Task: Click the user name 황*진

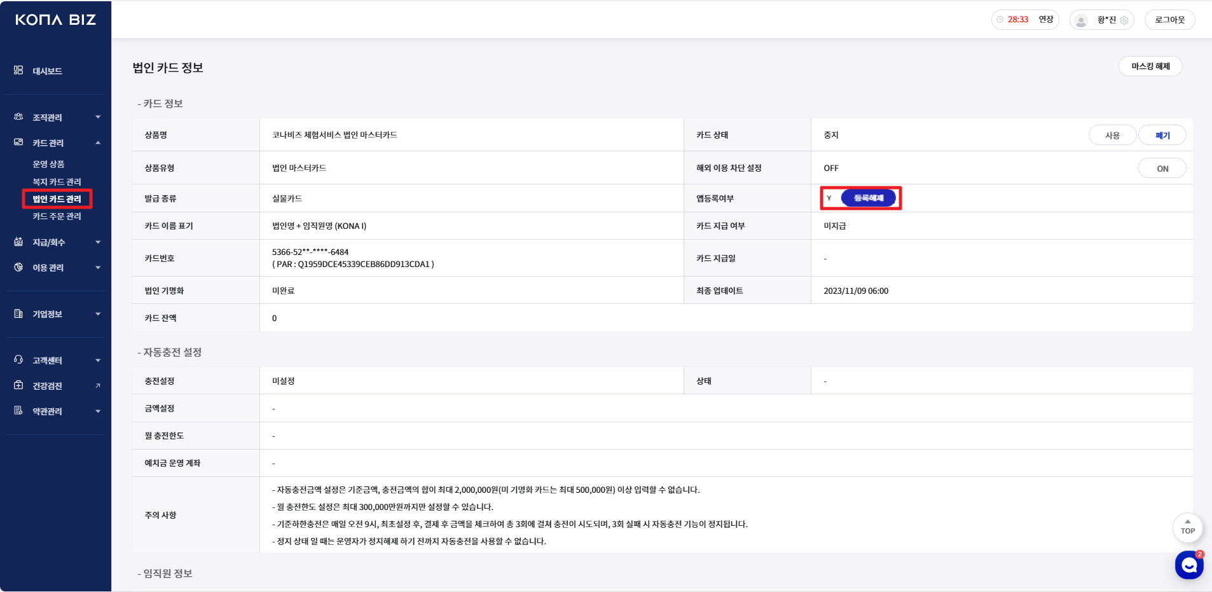Action: (1106, 20)
